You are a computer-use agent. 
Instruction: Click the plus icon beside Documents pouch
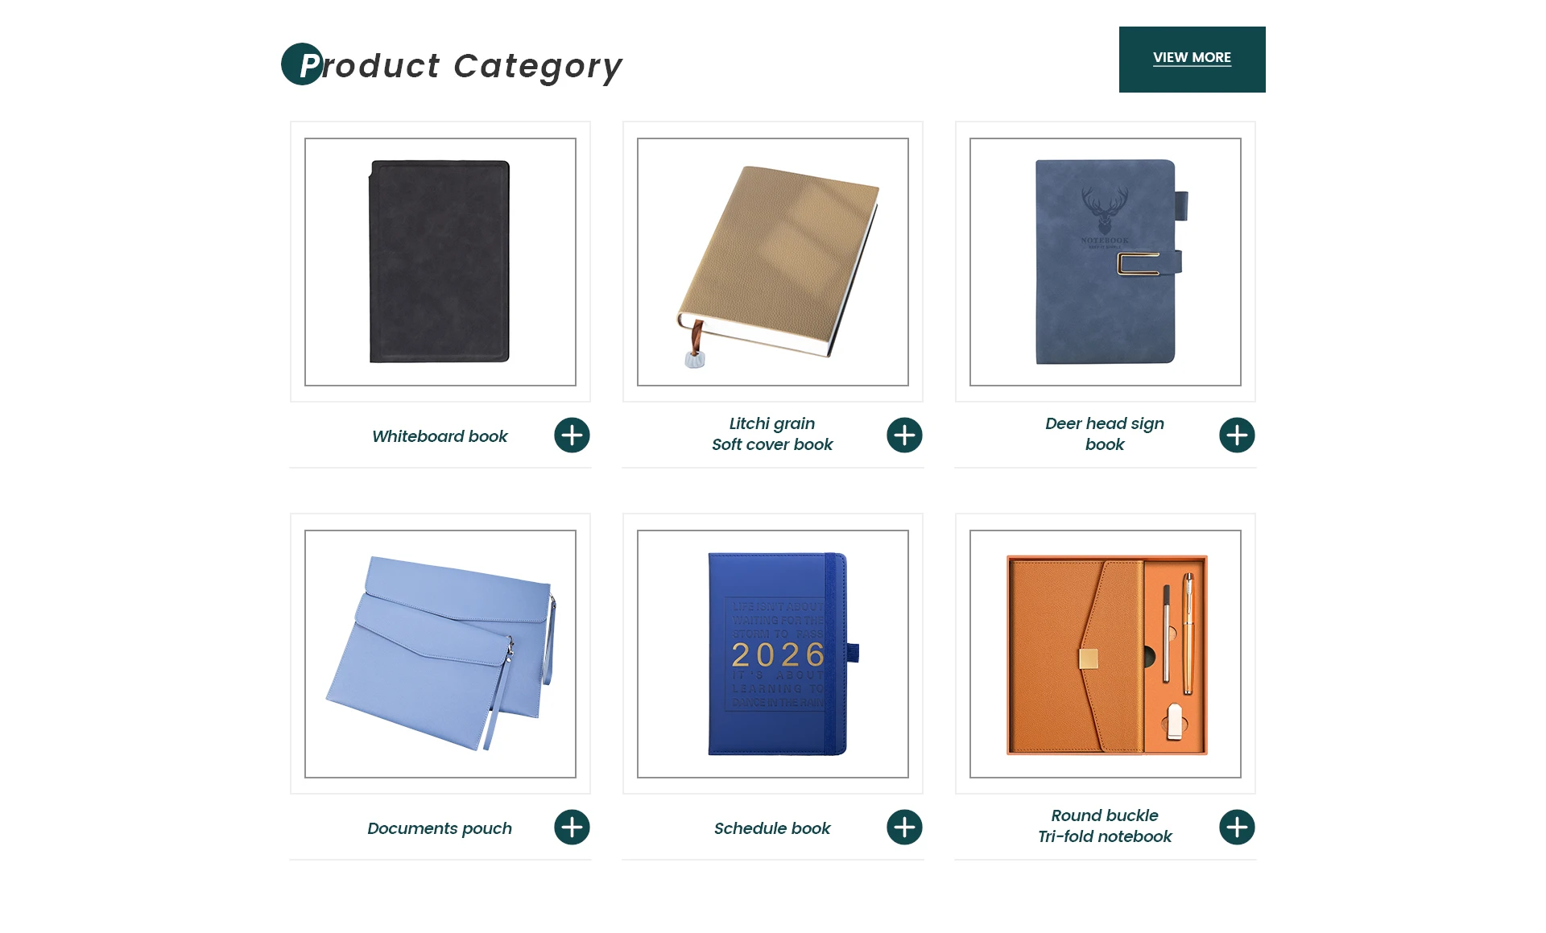point(572,828)
